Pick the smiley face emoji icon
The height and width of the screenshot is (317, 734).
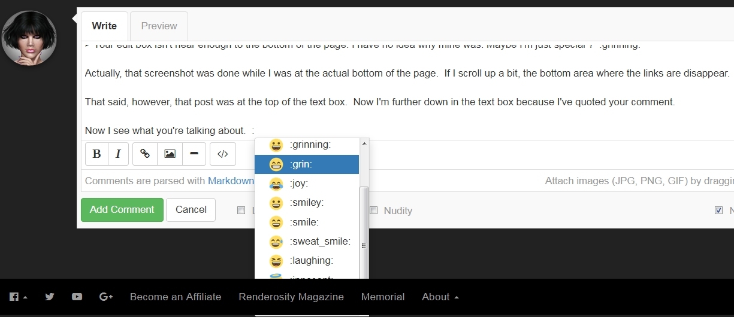coord(276,203)
